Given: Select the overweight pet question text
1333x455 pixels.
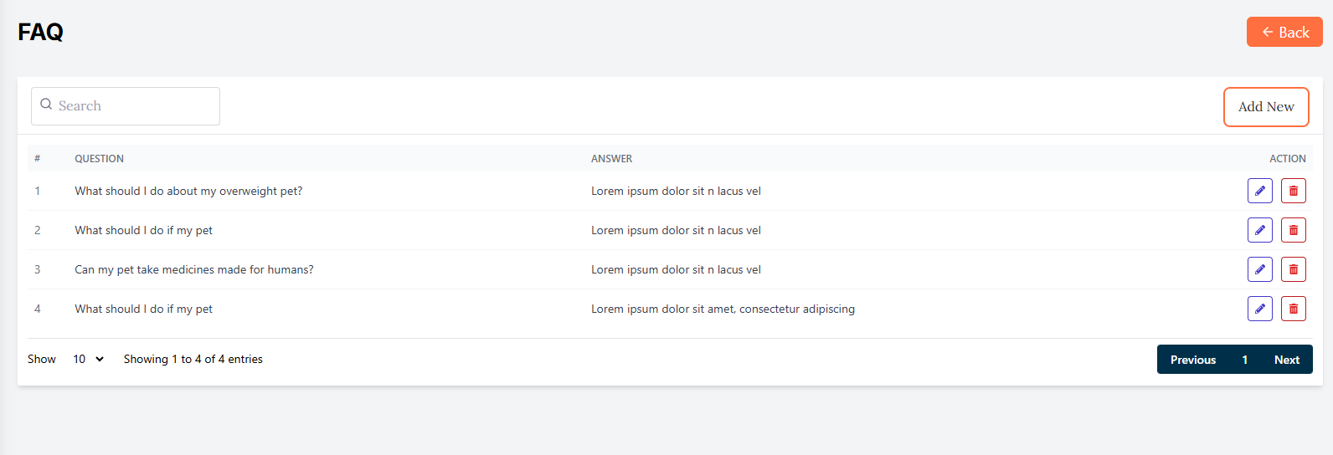Looking at the screenshot, I should click(x=188, y=191).
